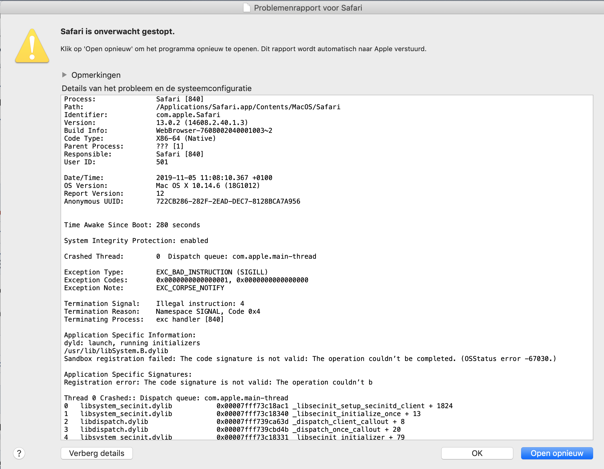Click the Termination Reason 'Namespace SIGNAL, Code 0x4'
Screen dimensions: 604x469
pos(208,311)
